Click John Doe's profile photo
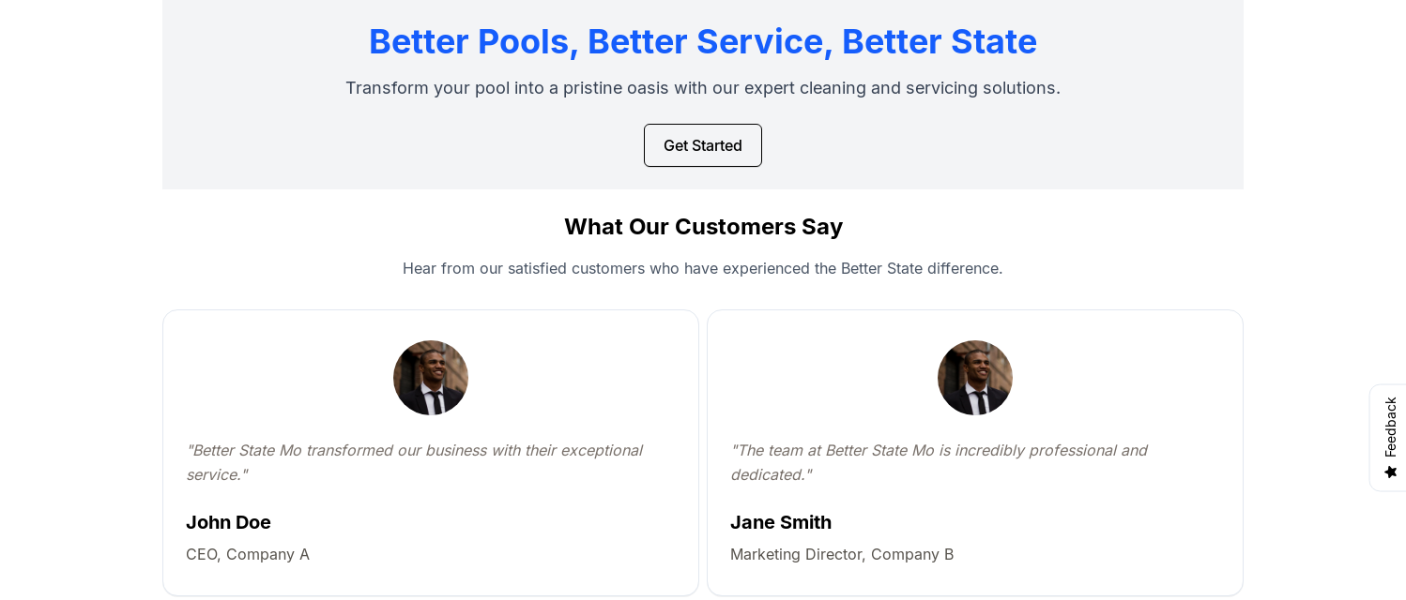Viewport: 1406px width, 600px height. [x=431, y=378]
